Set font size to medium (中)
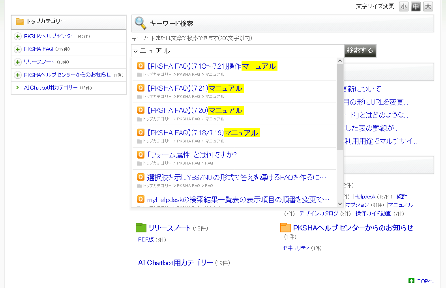Screen dimensions: 446x288 (x=416, y=6)
